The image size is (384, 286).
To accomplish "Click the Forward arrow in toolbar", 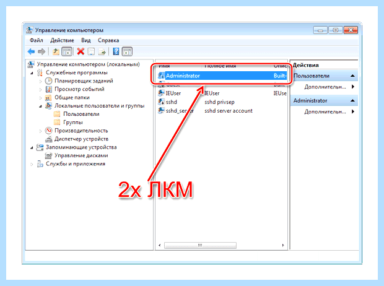I will coord(41,51).
